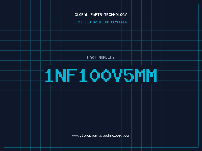Screen dimensions: 202x151
Task: Click the GLOBAL PARTS-TECHNOLOGY heading
Action: tap(101, 15)
